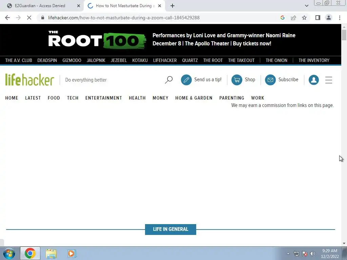Click the Lifehacker logo
Viewport: 347px width, 260px height.
pos(30,80)
